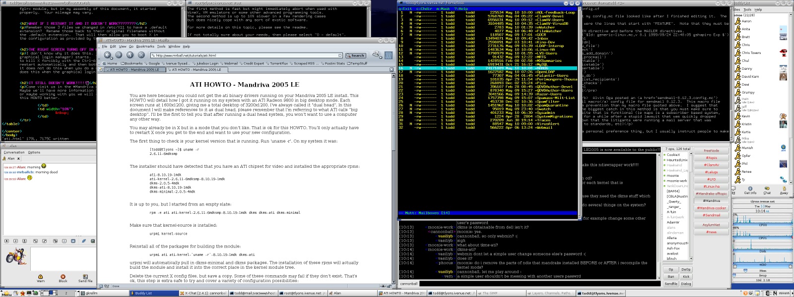Click the Print icon in Mozilla toolbar
This screenshot has width=794, height=297.
[377, 54]
